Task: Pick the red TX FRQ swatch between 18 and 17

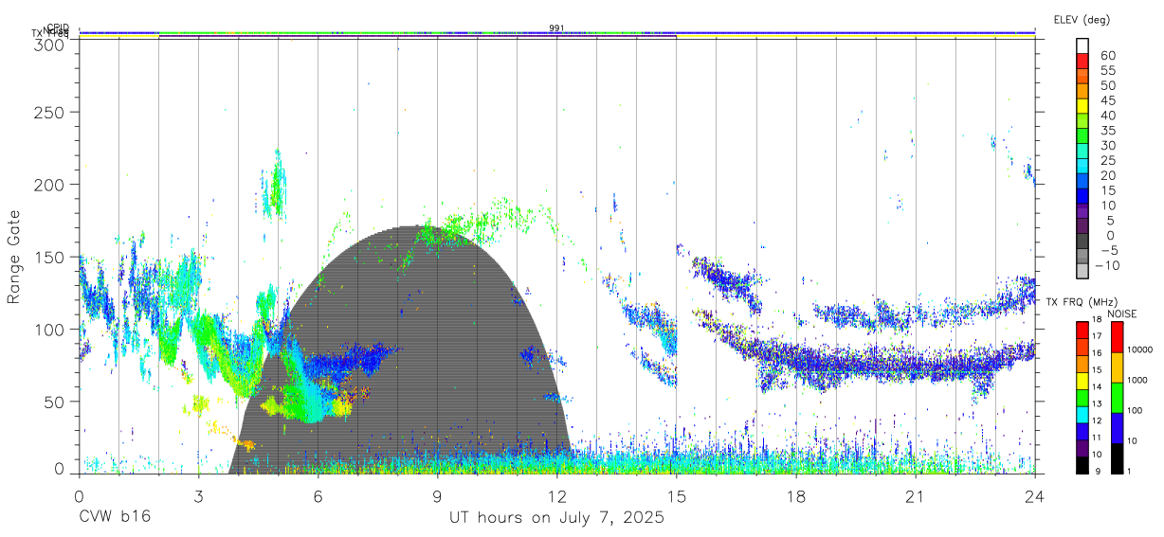Action: [x=1082, y=330]
